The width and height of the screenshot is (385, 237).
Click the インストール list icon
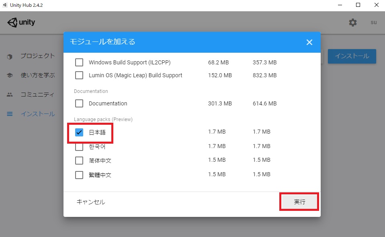[x=9, y=114]
